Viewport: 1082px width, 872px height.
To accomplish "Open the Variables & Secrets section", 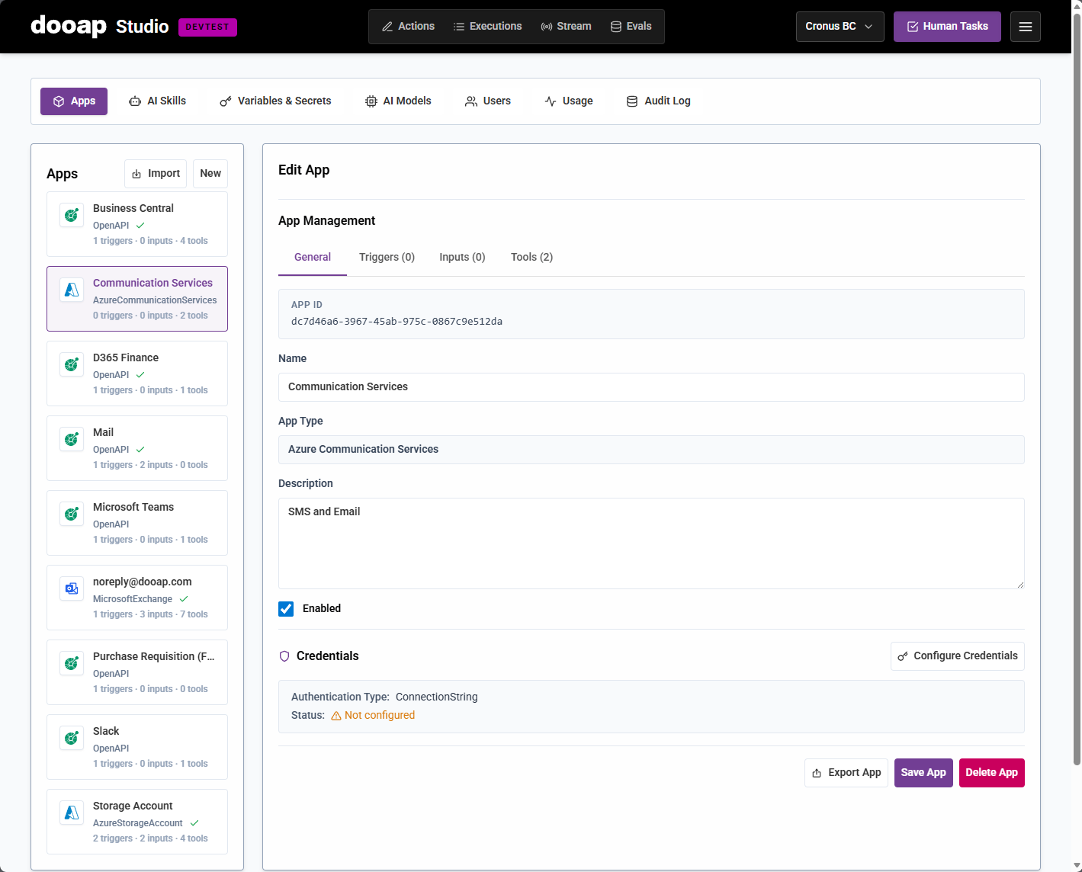I will (275, 101).
